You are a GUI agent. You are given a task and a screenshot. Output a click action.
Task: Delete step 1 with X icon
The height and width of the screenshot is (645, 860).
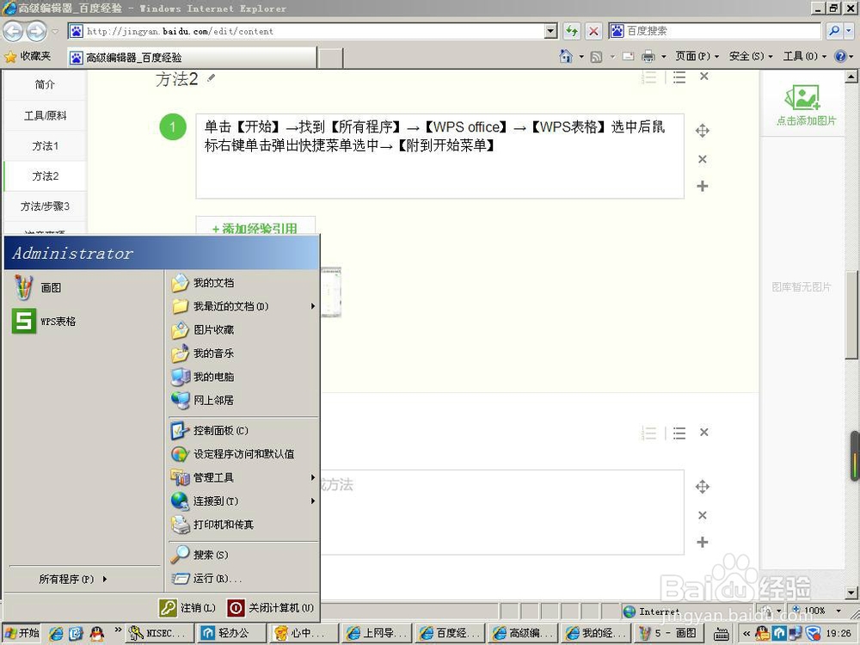(x=702, y=159)
